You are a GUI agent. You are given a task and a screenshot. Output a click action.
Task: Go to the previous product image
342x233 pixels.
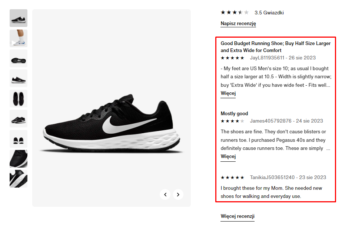coord(165,194)
